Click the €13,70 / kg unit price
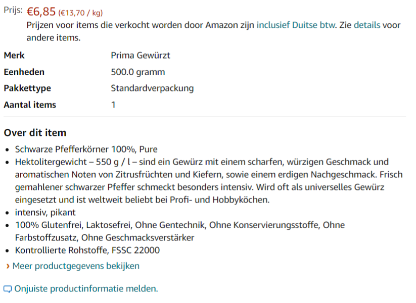 click(x=80, y=13)
